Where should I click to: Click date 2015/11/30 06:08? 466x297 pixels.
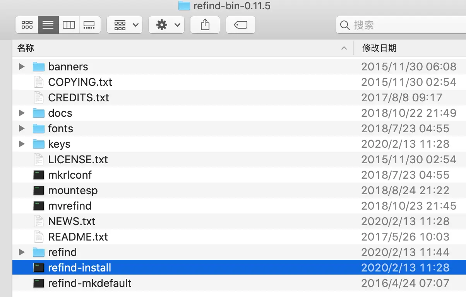409,67
